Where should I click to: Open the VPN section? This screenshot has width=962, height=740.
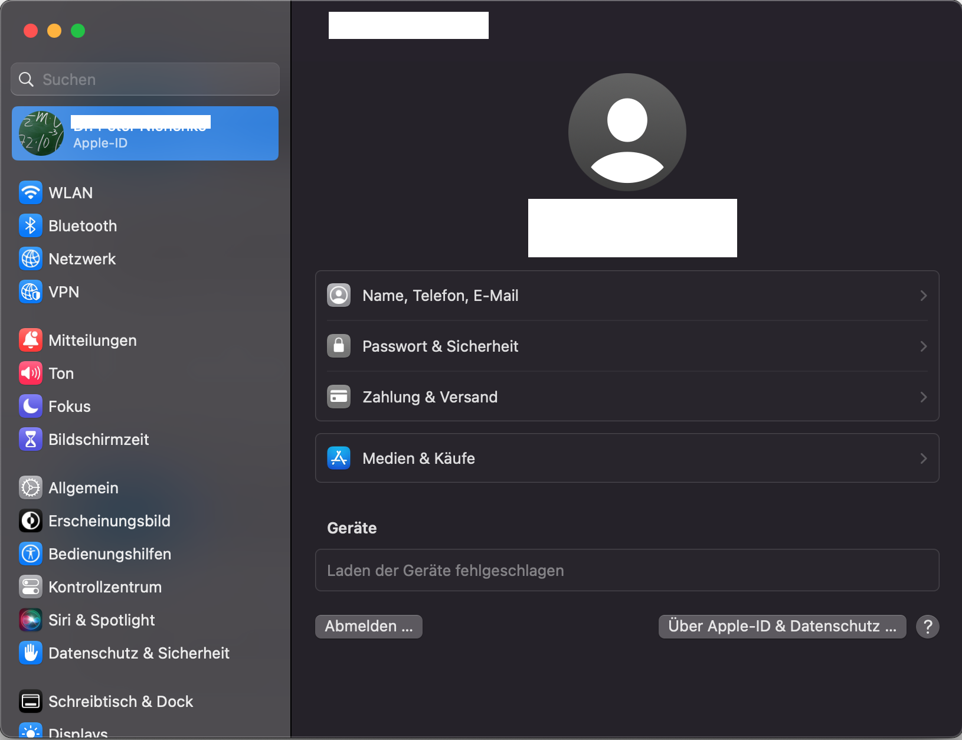[x=145, y=292]
